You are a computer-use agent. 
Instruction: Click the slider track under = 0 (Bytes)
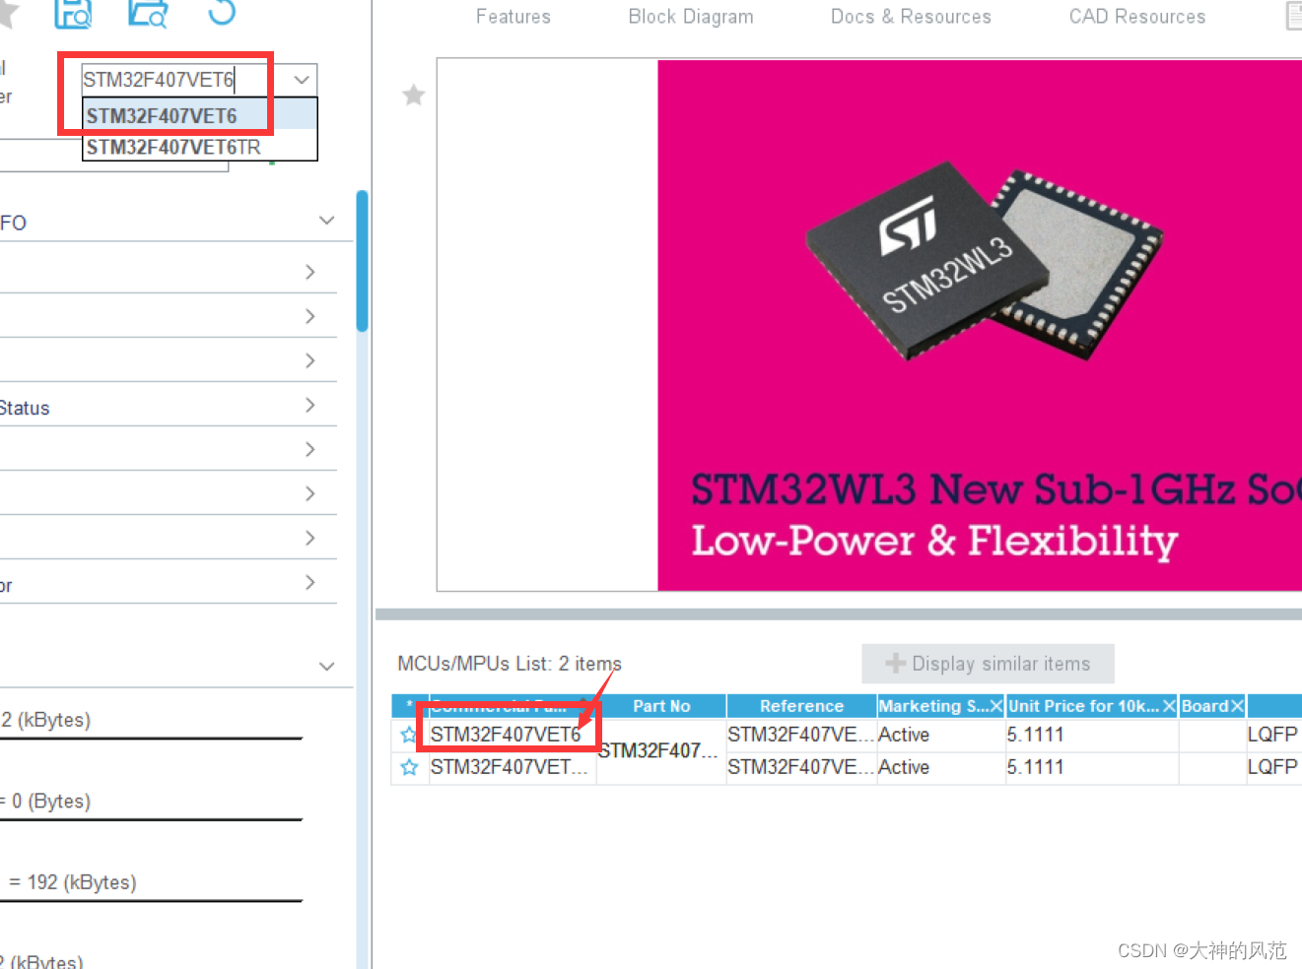[151, 819]
